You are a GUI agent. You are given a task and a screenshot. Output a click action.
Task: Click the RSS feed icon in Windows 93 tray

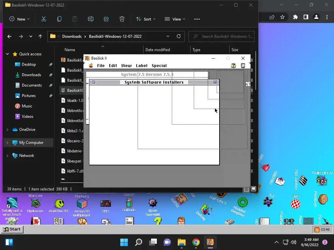point(317,229)
